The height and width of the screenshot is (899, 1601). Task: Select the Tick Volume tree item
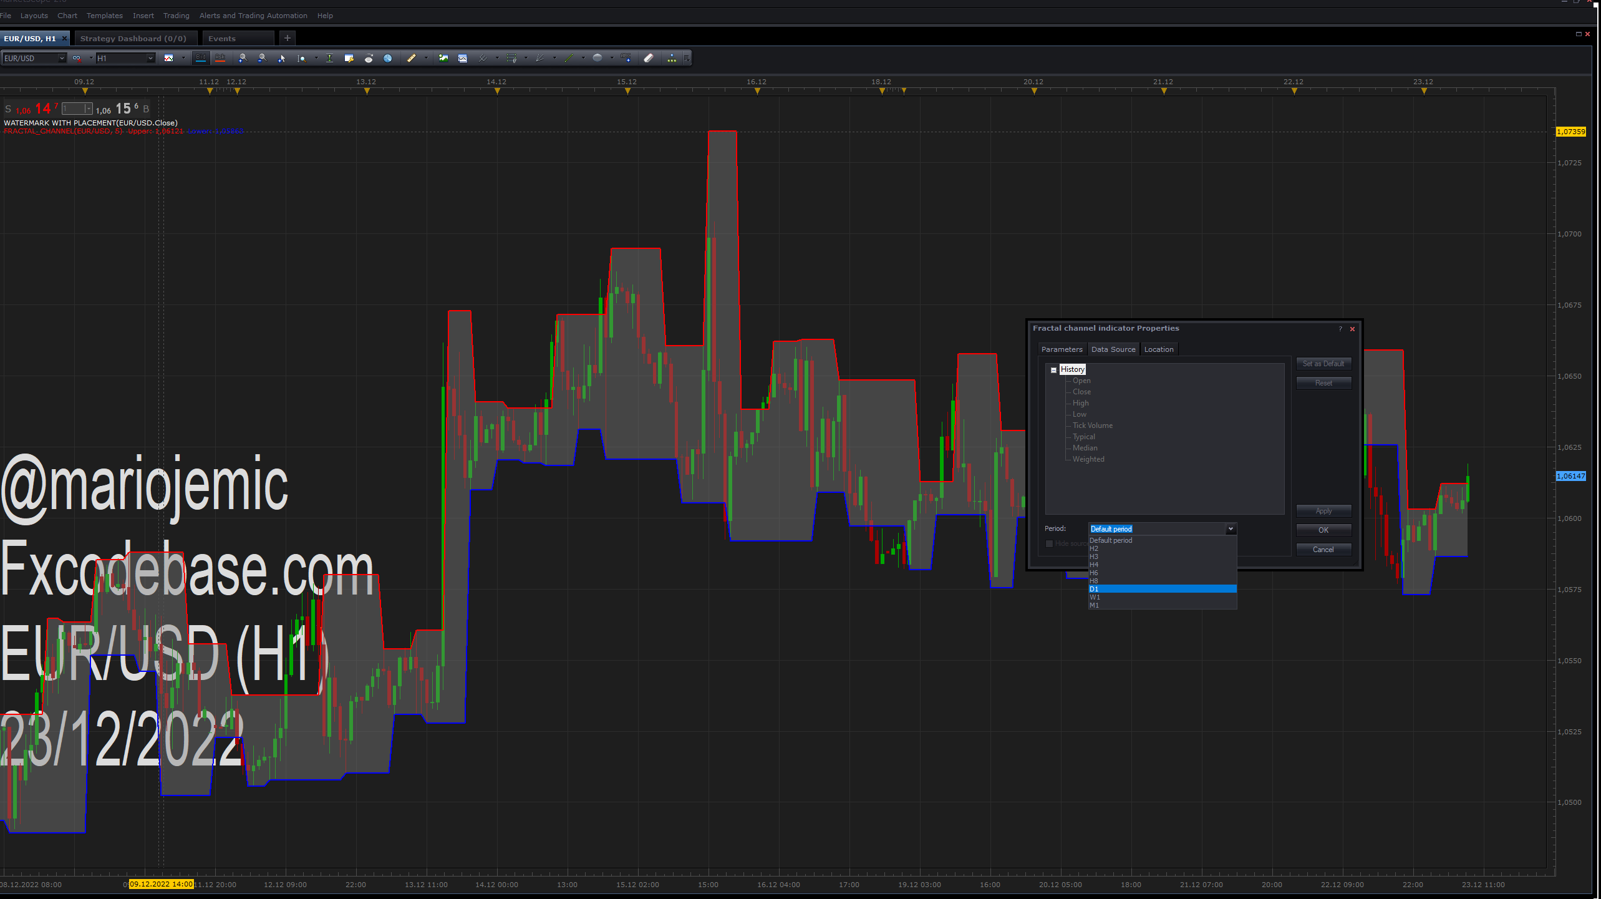1092,425
